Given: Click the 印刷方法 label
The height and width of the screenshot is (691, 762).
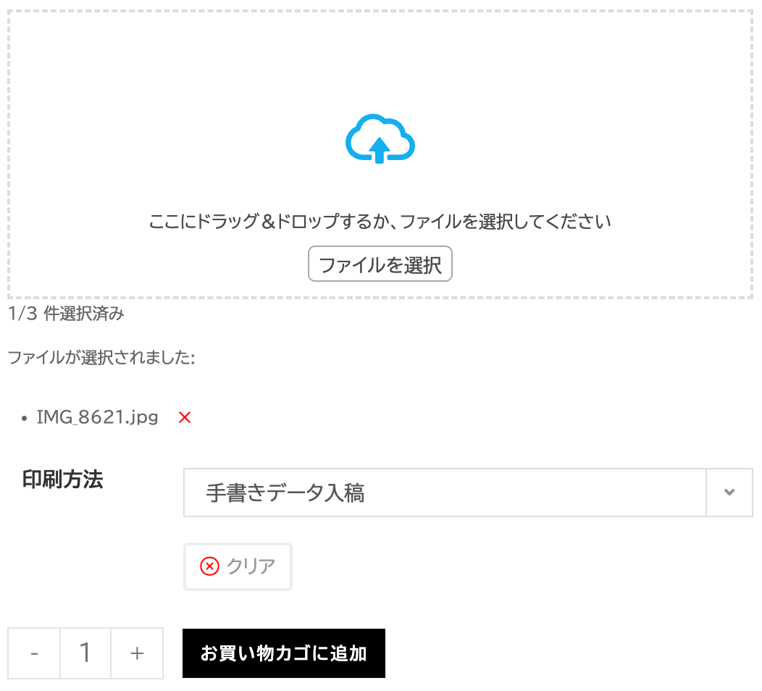Looking at the screenshot, I should pos(63,479).
